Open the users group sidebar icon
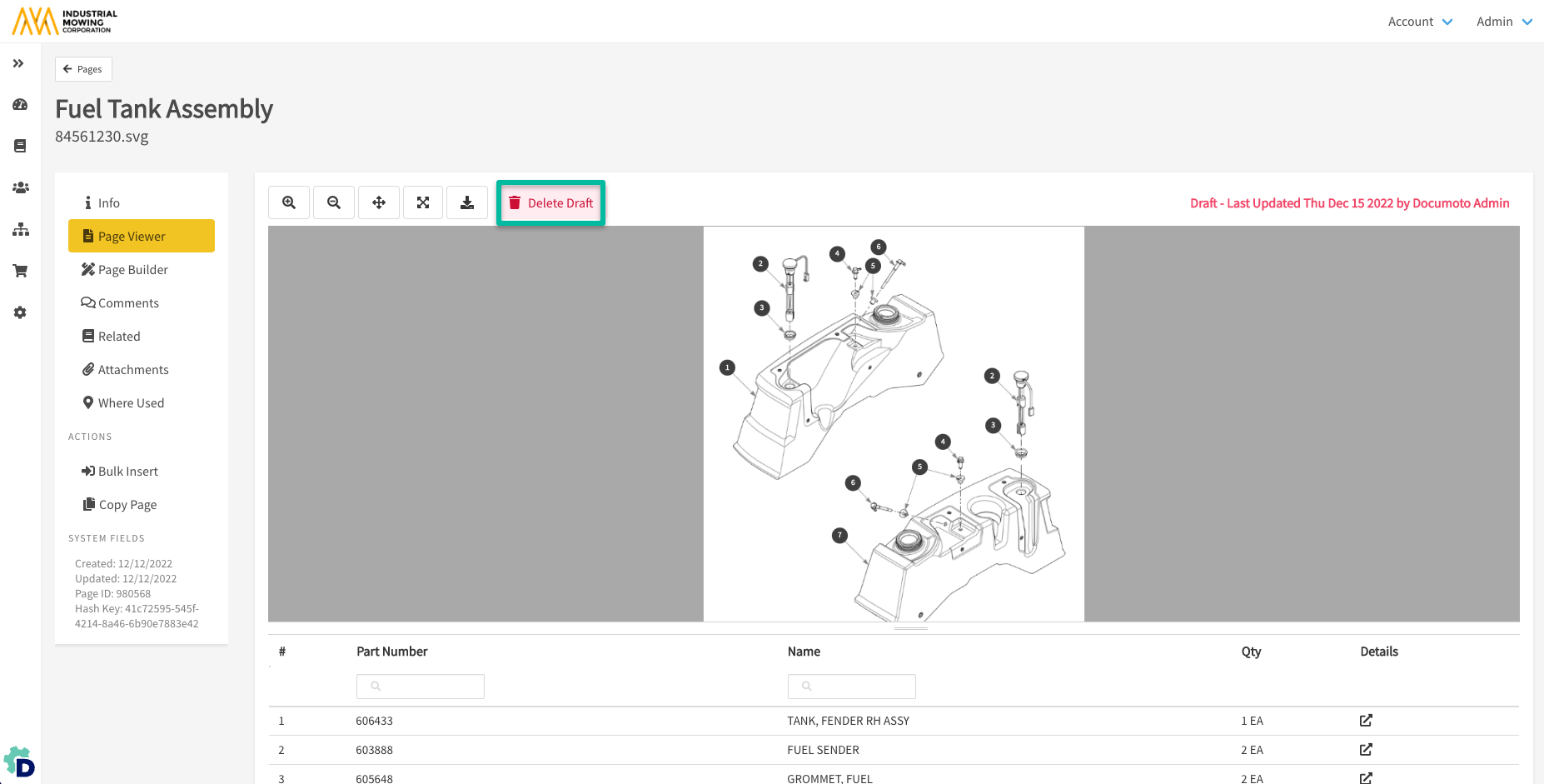 (x=20, y=188)
